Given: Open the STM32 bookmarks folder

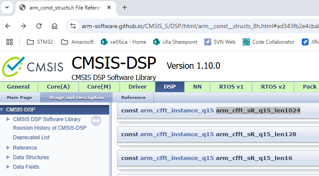Looking at the screenshot, I should click(x=40, y=42).
